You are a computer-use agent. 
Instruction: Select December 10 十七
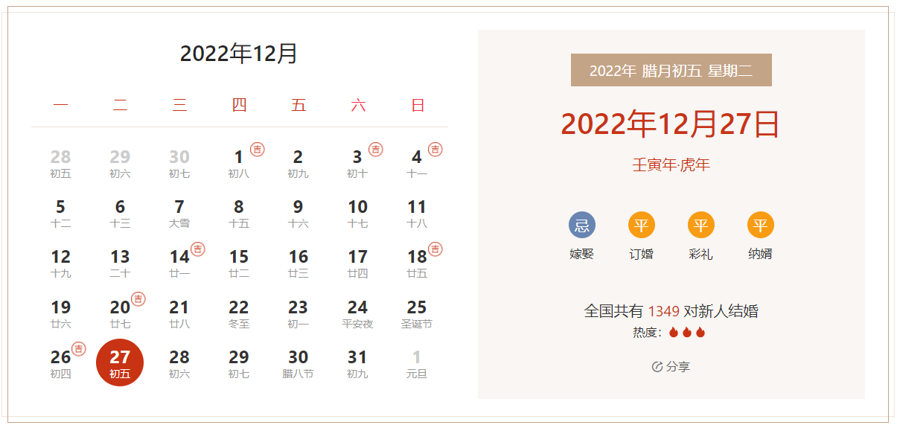[x=358, y=214]
